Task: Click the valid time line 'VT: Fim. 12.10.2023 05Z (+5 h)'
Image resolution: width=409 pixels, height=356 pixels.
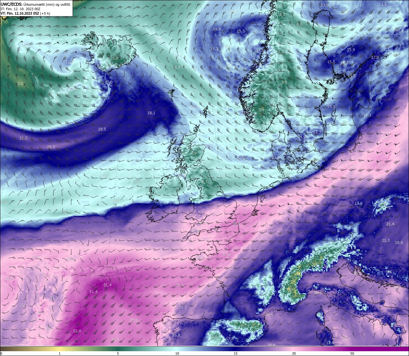Action: pyautogui.click(x=25, y=13)
